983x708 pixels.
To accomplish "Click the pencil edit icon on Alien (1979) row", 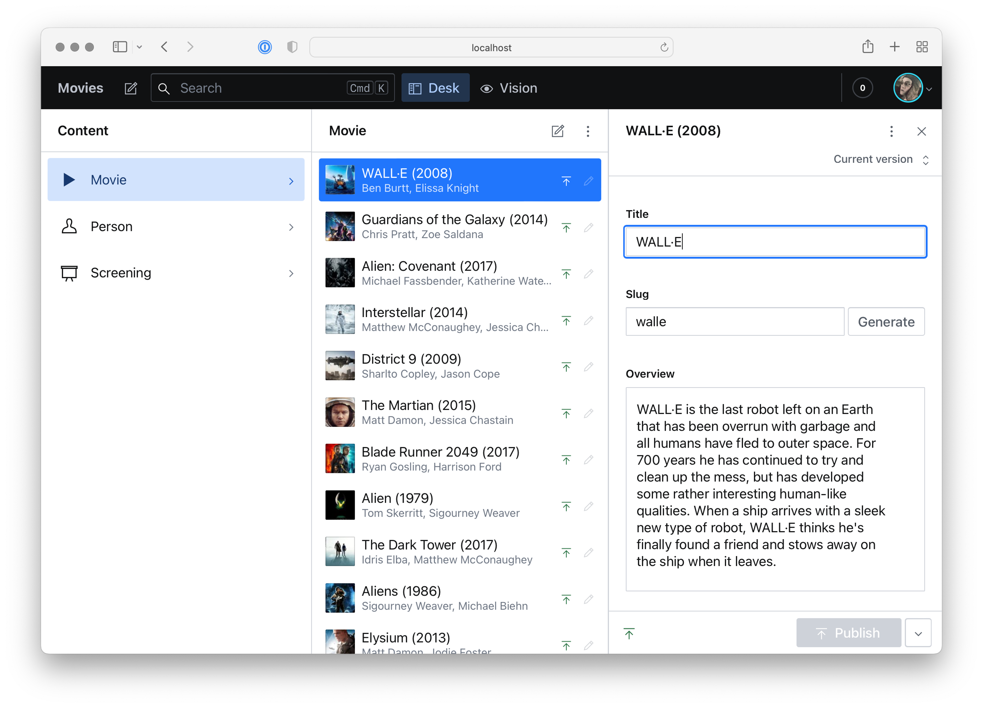I will tap(588, 506).
